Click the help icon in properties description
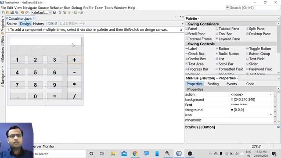The image size is (281, 158). click(278, 127)
